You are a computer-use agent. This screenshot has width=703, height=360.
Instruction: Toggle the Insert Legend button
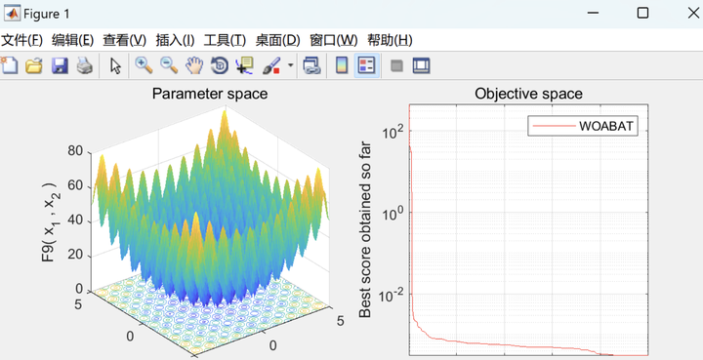point(367,65)
